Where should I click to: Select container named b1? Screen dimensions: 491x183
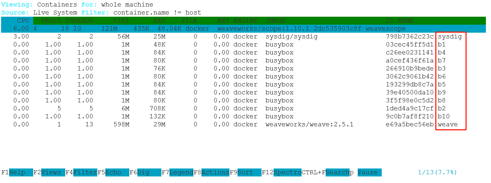coord(442,45)
